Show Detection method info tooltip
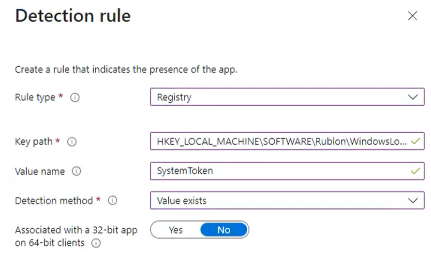431x263 pixels. coord(113,201)
